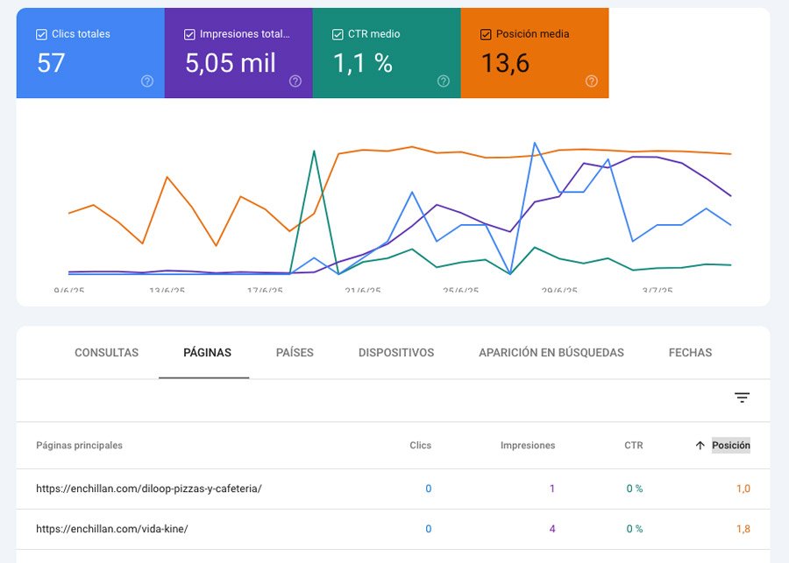Click help icon on Impresiones totales card
The height and width of the screenshot is (563, 789).
(x=295, y=81)
